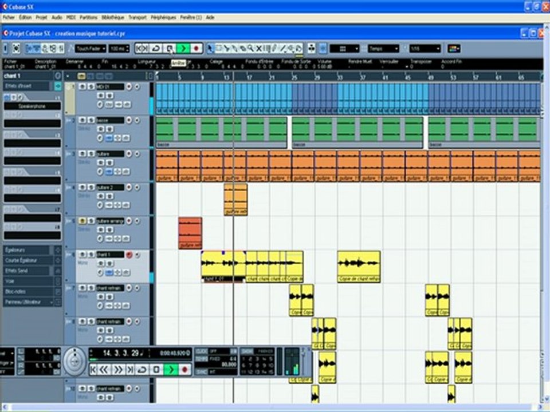Open the color selector icon in toolbar
Image resolution: width=550 pixels, height=412 pixels.
(x=454, y=48)
